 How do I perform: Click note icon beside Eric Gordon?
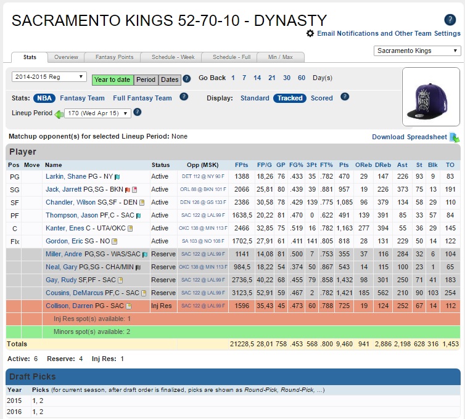point(115,242)
